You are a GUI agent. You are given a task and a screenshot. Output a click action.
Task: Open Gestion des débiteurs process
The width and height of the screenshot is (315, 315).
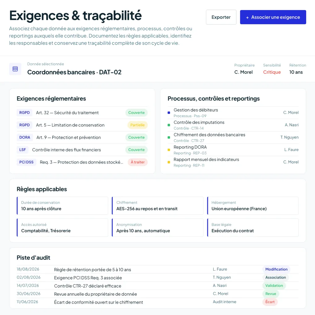pos(233,113)
